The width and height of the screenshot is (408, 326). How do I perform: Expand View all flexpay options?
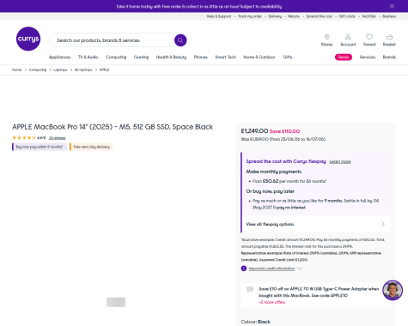click(316, 224)
